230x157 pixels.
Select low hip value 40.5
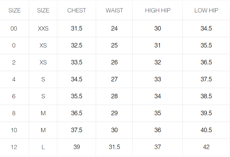[206, 130]
